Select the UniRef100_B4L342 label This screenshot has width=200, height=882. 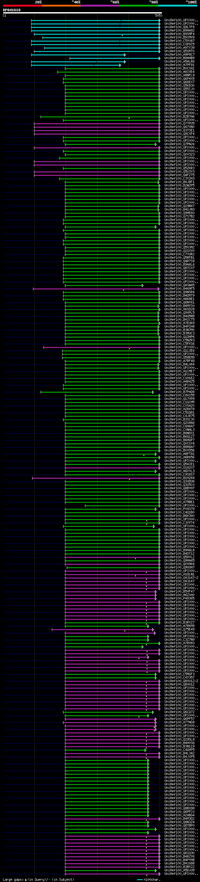tap(179, 753)
